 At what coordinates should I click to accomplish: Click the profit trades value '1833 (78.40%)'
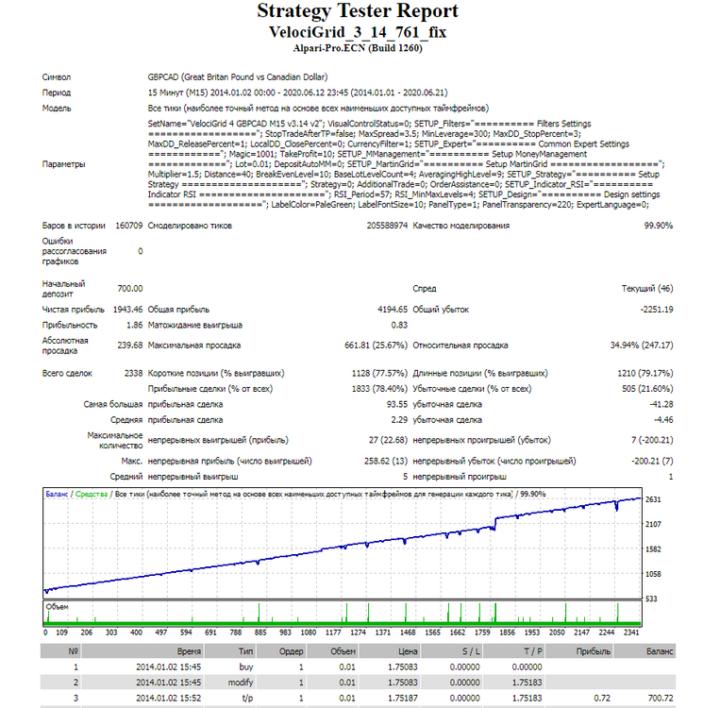point(379,389)
